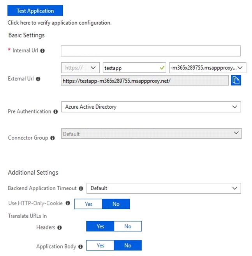The width and height of the screenshot is (252, 256).
Task: Click the Application Body info icon
Action: tap(81, 247)
